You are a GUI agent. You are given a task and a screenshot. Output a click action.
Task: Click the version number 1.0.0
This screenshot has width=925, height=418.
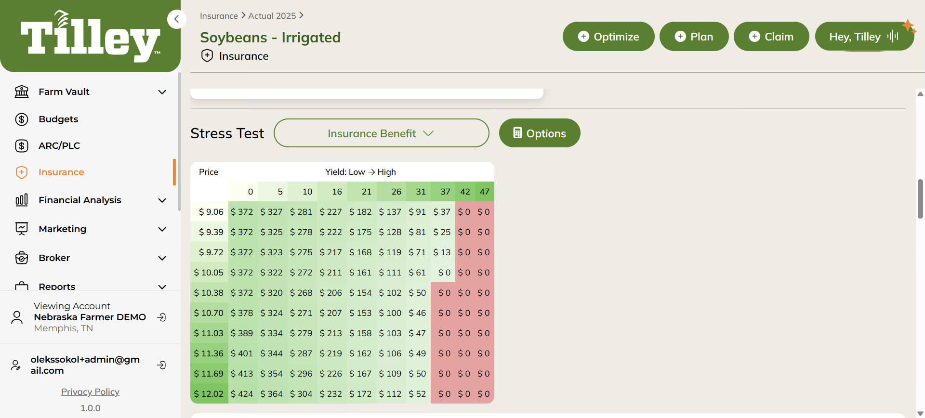90,408
